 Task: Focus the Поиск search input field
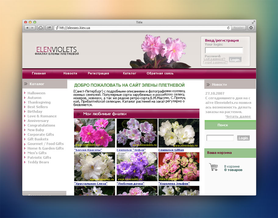220,138
